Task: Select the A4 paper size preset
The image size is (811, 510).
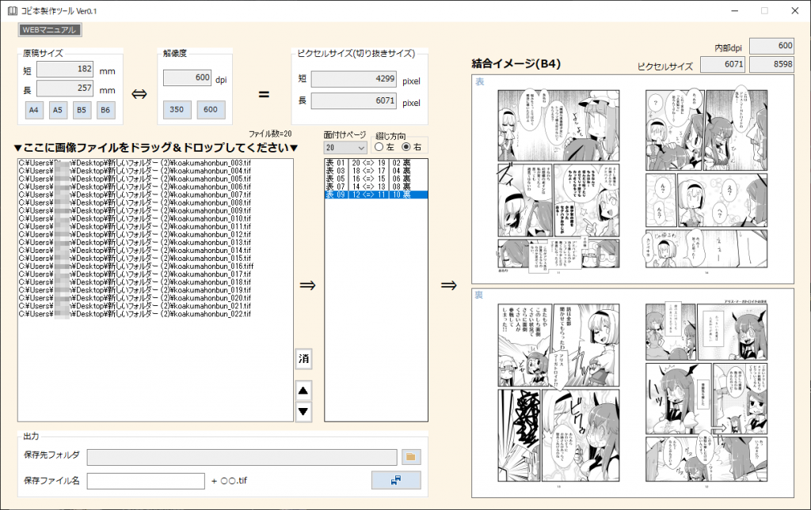Action: [34, 110]
